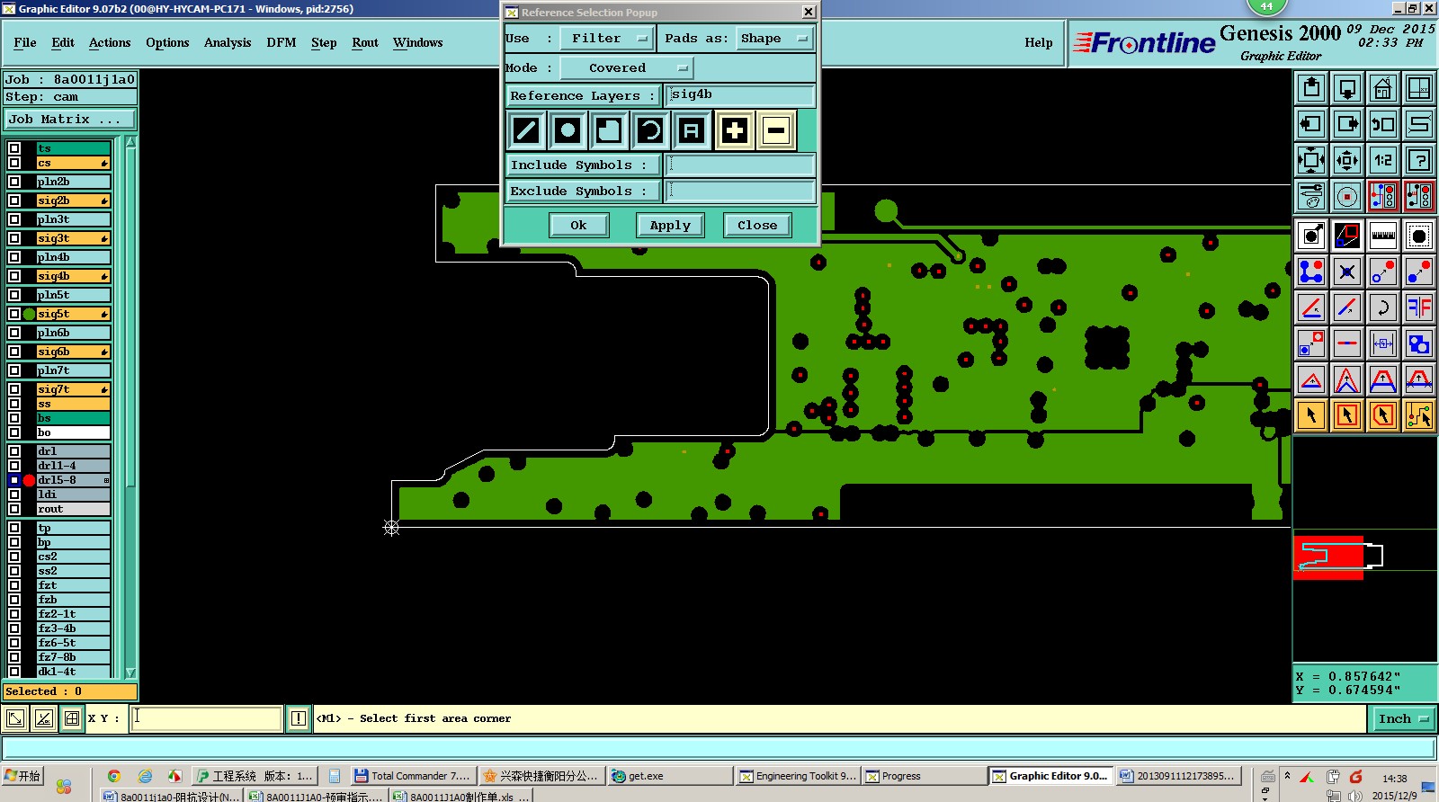This screenshot has width=1439, height=802.
Task: Click the pan up arrow icon
Action: point(1311,88)
